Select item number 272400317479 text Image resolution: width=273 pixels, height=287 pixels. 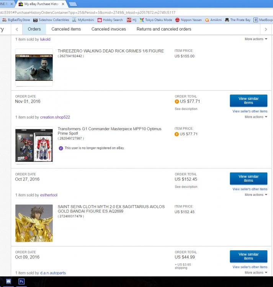pyautogui.click(x=71, y=216)
